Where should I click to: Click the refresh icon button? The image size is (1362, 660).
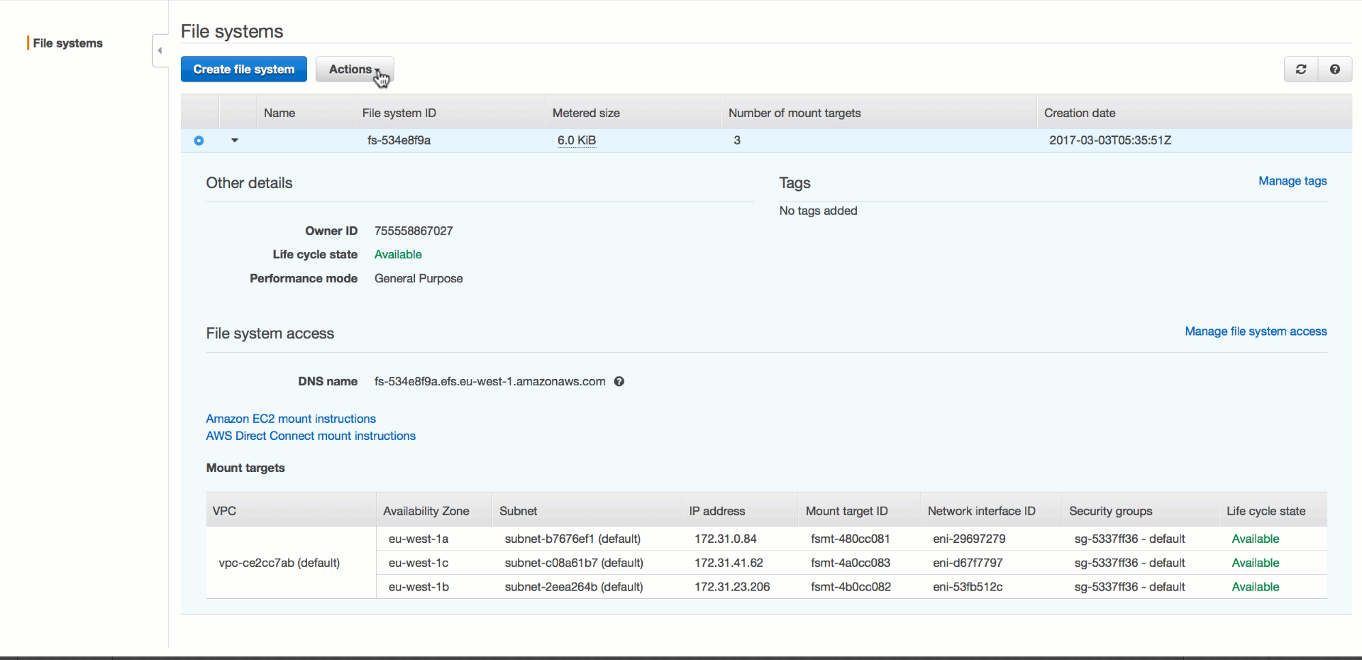pyautogui.click(x=1300, y=70)
